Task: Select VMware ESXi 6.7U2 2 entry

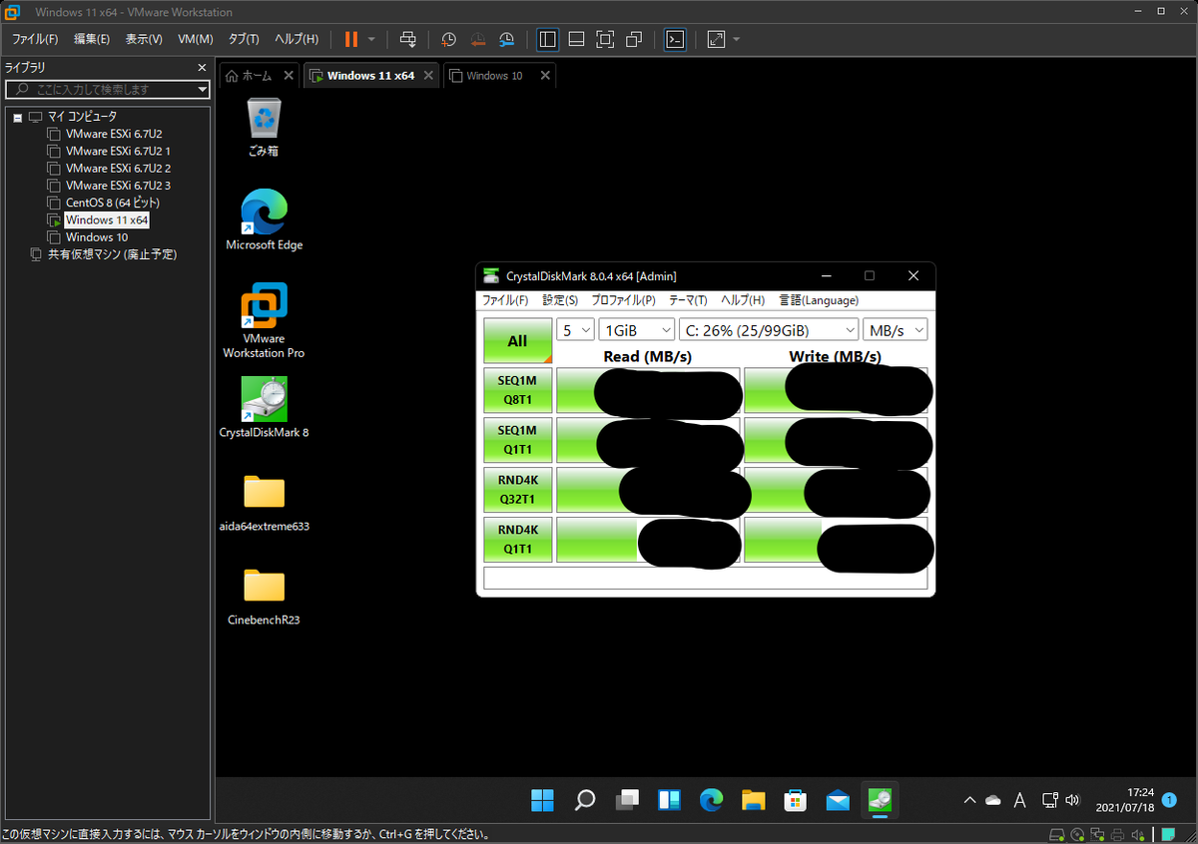Action: coord(118,168)
